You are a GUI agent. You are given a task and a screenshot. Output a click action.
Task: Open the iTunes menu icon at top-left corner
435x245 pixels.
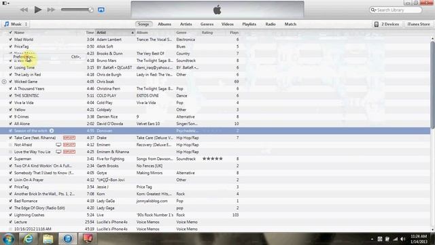[5, 3]
